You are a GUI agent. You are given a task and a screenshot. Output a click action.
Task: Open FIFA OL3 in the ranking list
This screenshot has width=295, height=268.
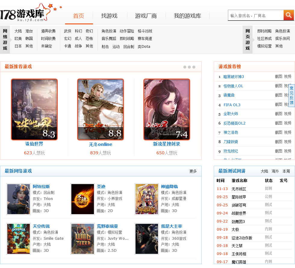click(232, 105)
